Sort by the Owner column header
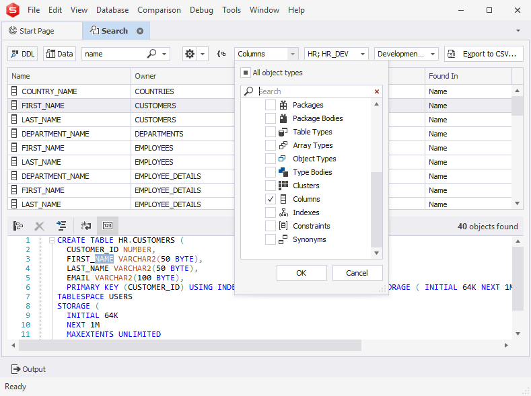531x396 pixels. pos(182,76)
